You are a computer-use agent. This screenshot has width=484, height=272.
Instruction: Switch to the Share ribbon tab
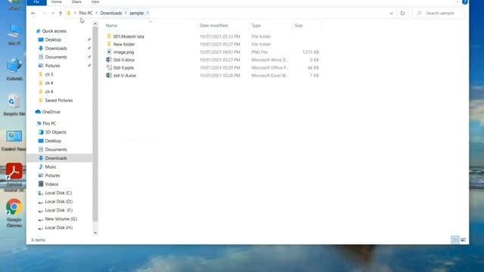76,2
